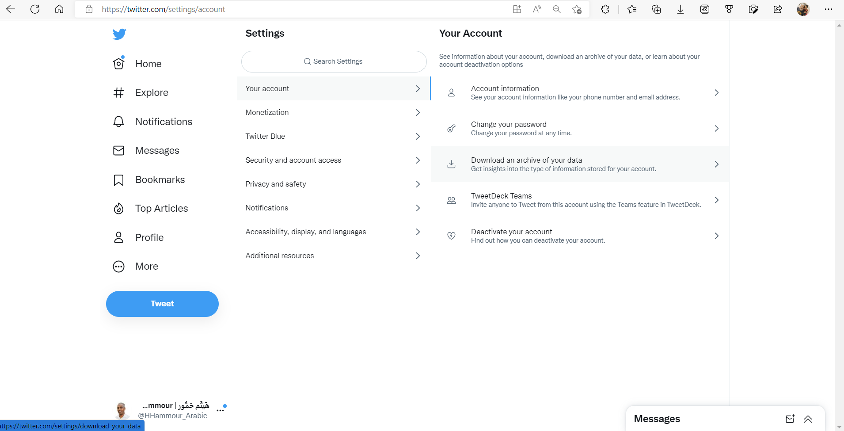Viewport: 844px width, 431px height.
Task: Click TweetDeck Teams link text
Action: 501,196
